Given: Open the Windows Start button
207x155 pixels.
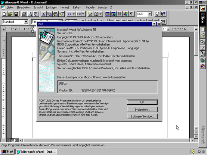Looking at the screenshot, I should (x=7, y=152).
